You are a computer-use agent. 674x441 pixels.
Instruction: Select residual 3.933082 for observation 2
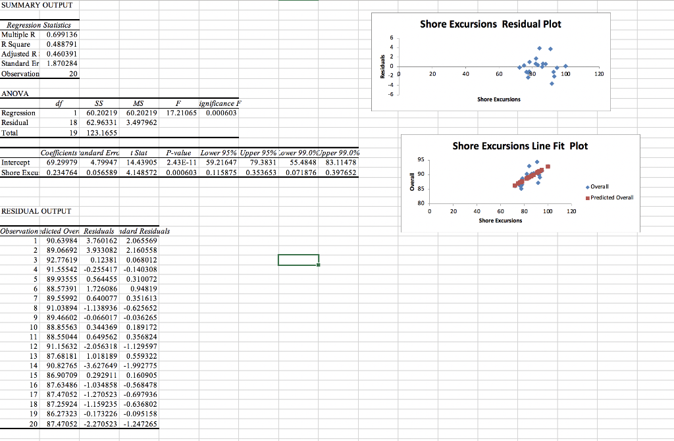tap(102, 250)
